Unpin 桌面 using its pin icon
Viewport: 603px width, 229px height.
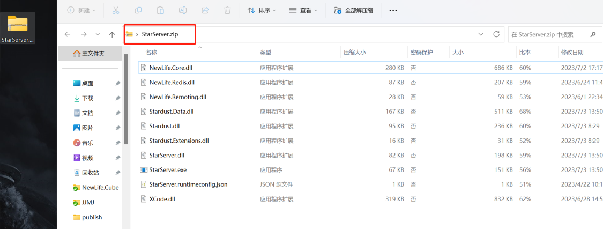[118, 83]
